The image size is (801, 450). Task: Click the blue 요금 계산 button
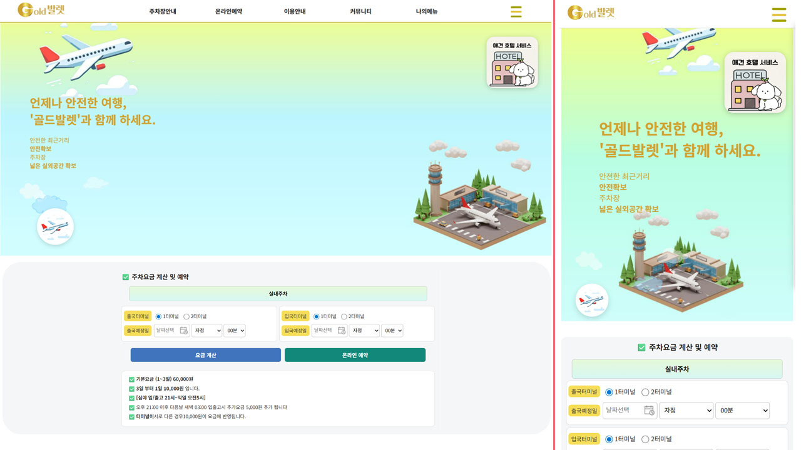(205, 354)
